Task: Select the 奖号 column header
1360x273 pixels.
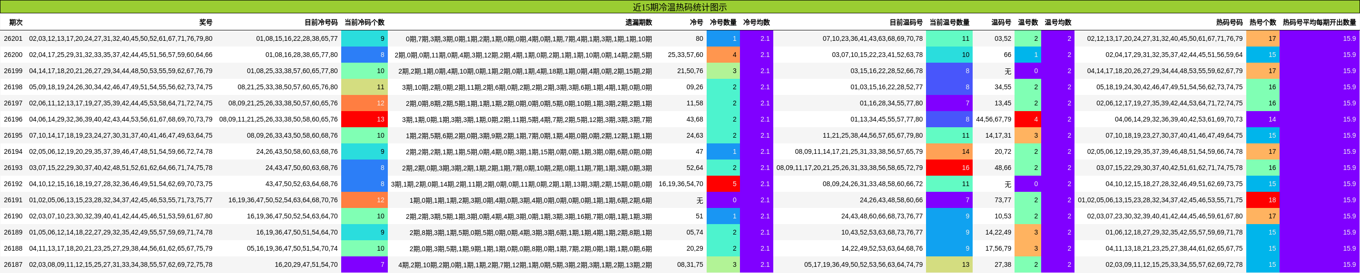Action: pos(206,23)
